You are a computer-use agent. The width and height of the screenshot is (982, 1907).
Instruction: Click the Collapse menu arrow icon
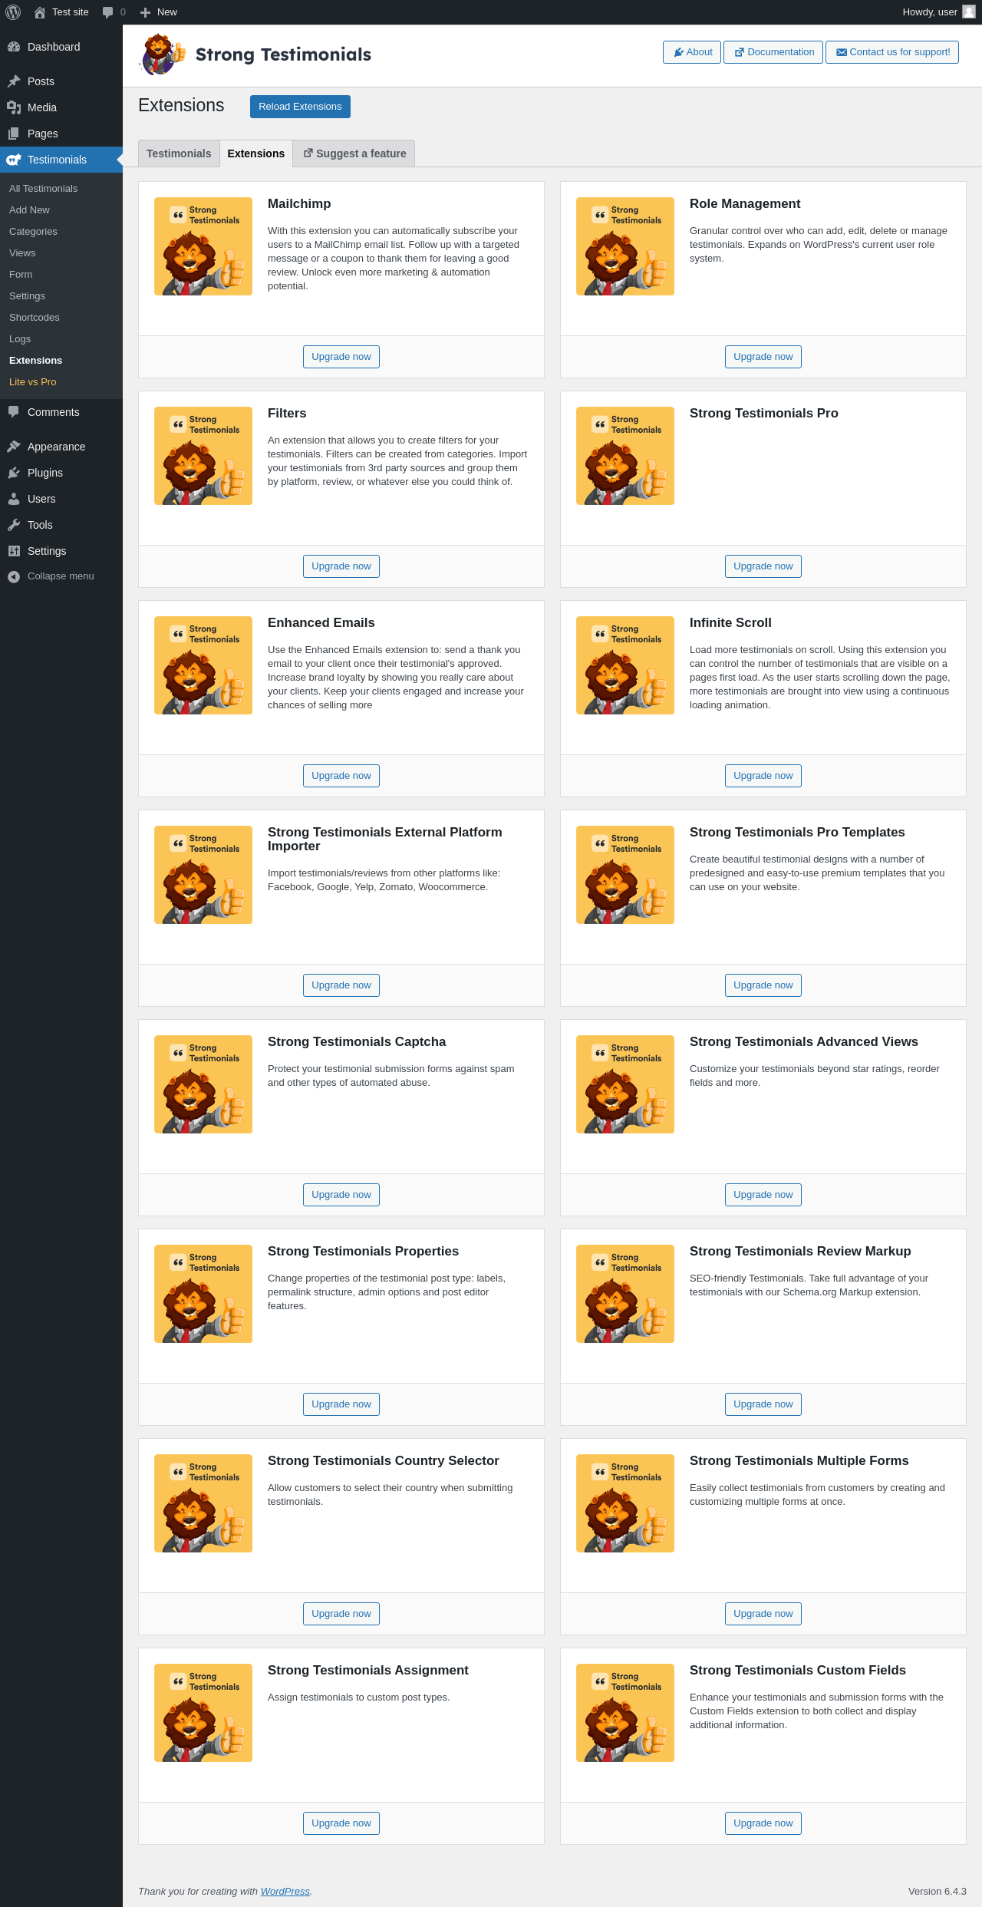tap(14, 576)
